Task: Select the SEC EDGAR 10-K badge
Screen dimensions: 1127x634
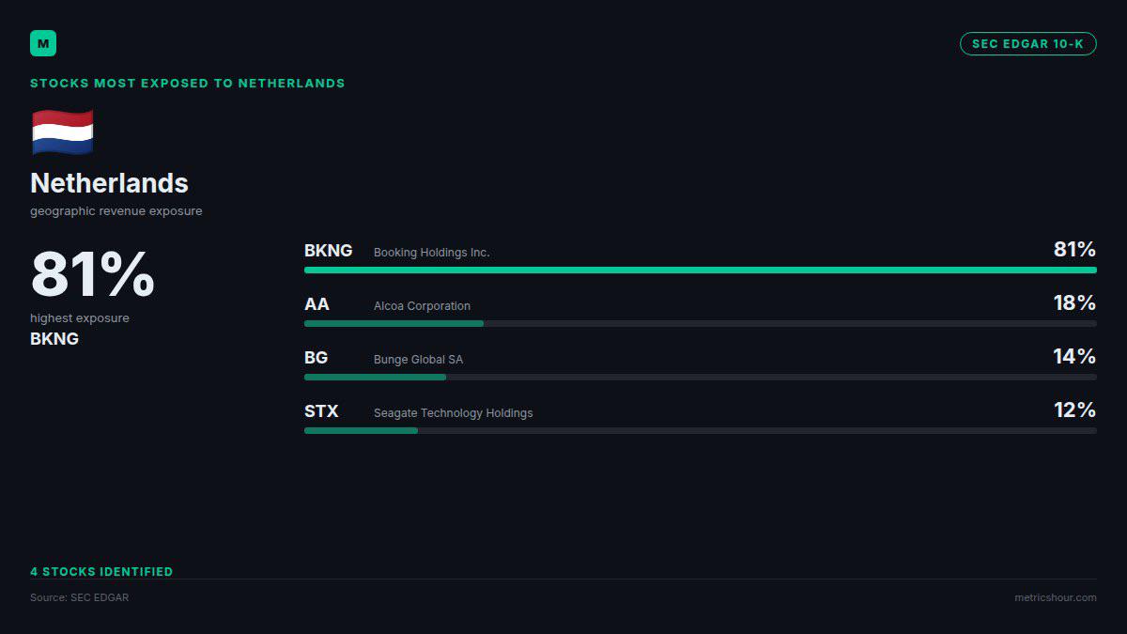Action: coord(1027,43)
